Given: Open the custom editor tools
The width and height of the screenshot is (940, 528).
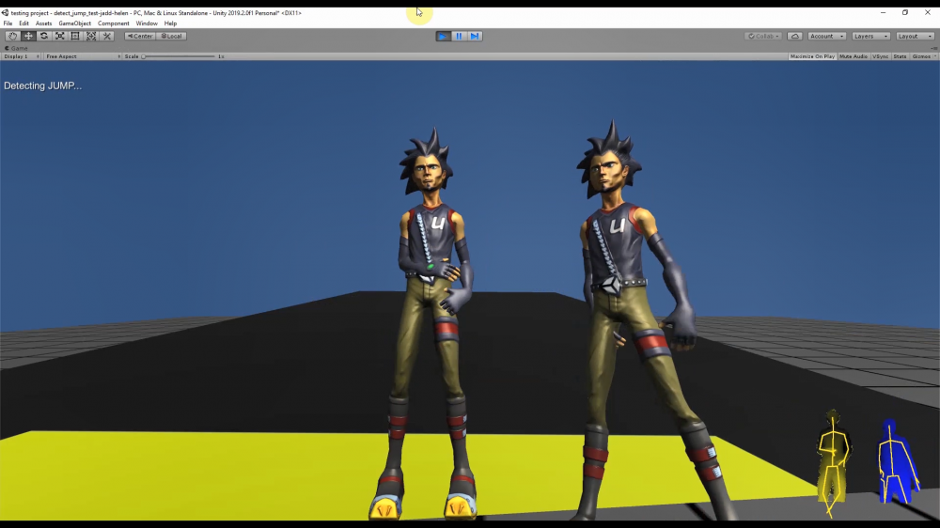Looking at the screenshot, I should [107, 36].
